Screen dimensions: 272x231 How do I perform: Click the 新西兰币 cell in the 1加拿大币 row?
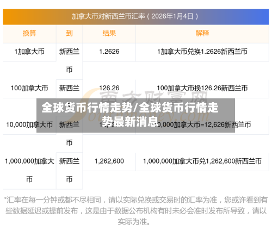tap(69, 61)
